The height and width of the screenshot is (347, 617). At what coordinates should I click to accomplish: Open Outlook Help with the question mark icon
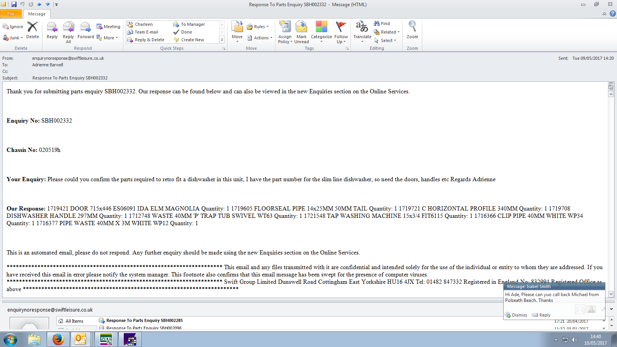pyautogui.click(x=612, y=13)
